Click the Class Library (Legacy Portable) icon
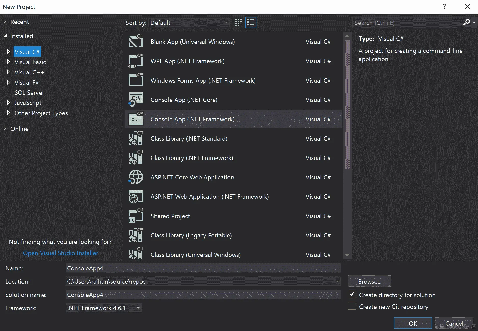 [136, 235]
